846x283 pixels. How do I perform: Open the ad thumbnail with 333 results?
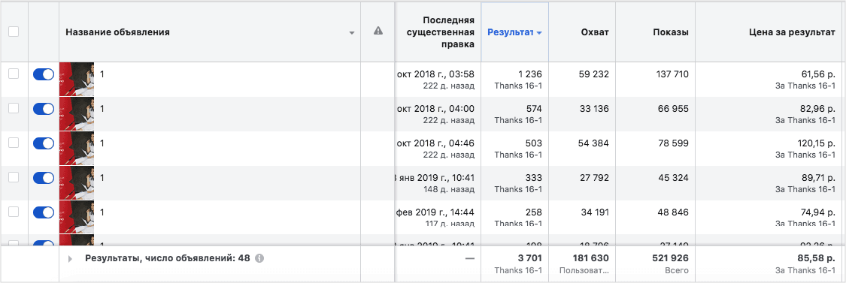tap(77, 182)
